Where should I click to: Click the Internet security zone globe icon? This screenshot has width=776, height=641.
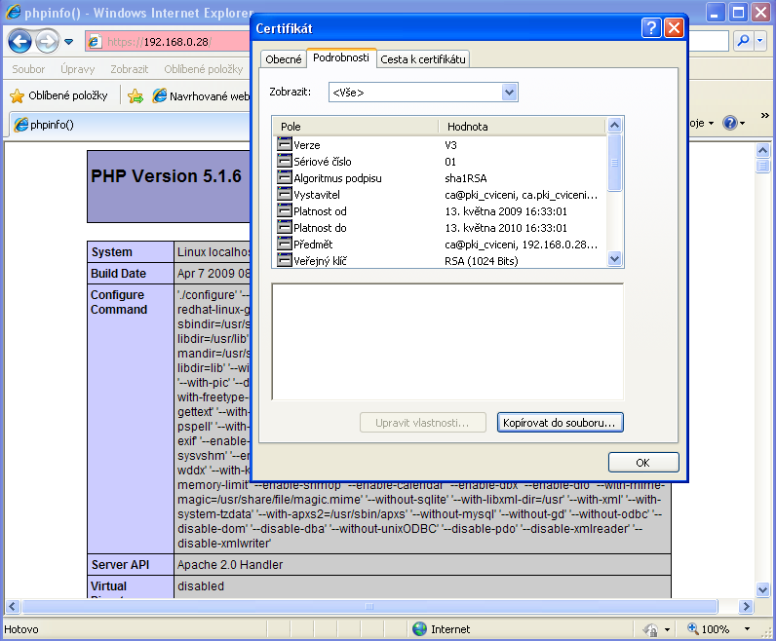[419, 629]
